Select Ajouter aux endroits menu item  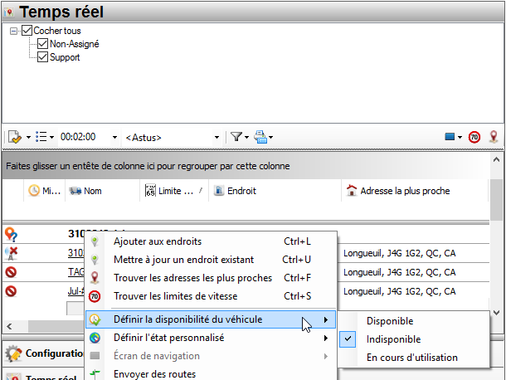pos(157,241)
